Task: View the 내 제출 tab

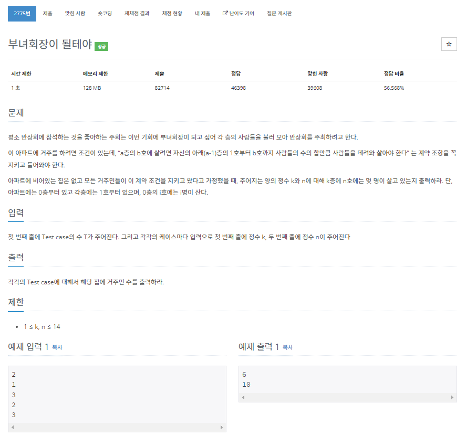Action: coord(202,13)
